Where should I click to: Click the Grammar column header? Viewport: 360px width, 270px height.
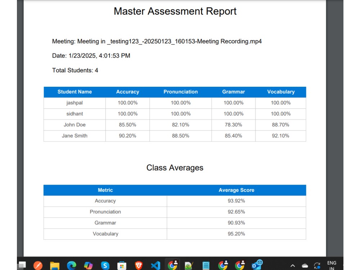234,92
